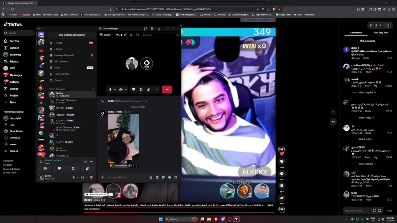The image size is (397, 223).
Task: Open the soundboard in call controls
Action: click(x=149, y=90)
